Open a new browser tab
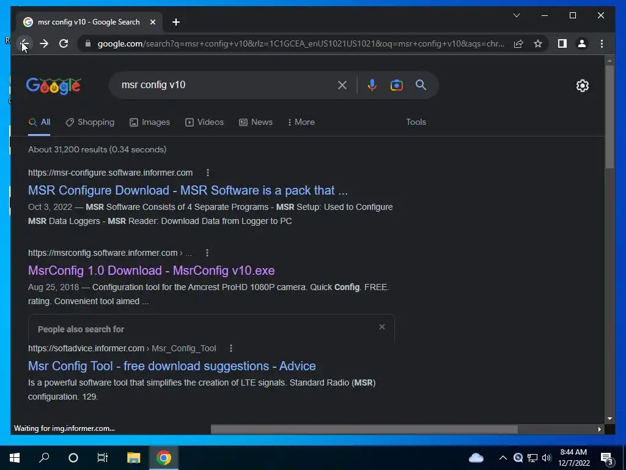Screen dimensions: 626x470 click(176, 22)
